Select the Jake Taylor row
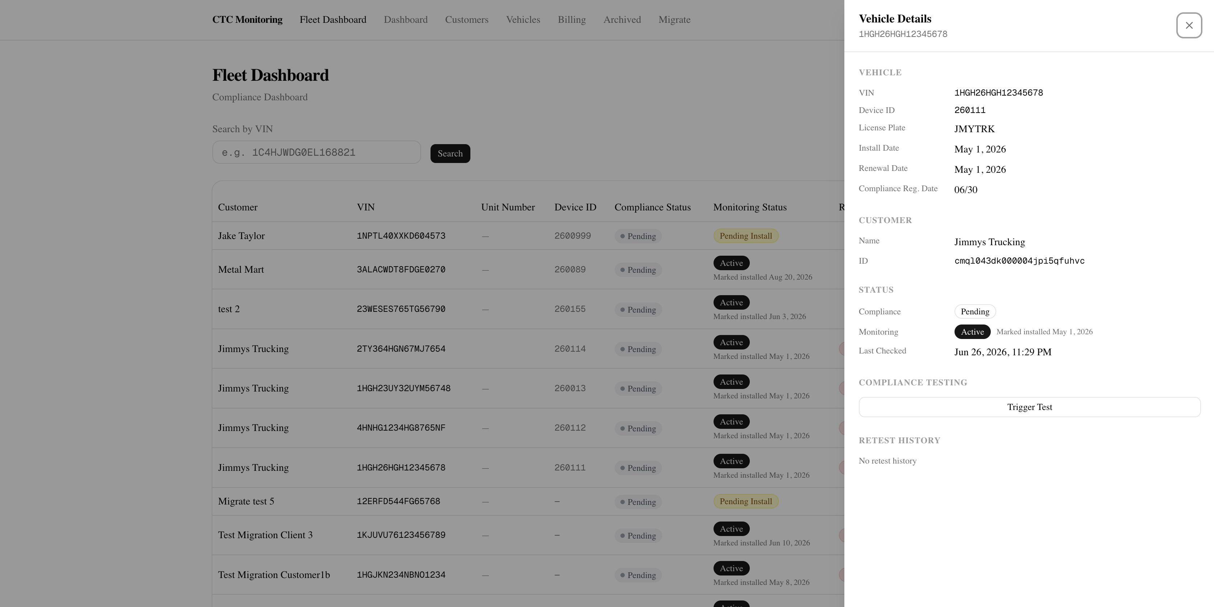Viewport: 1214px width, 607px height. 528,236
